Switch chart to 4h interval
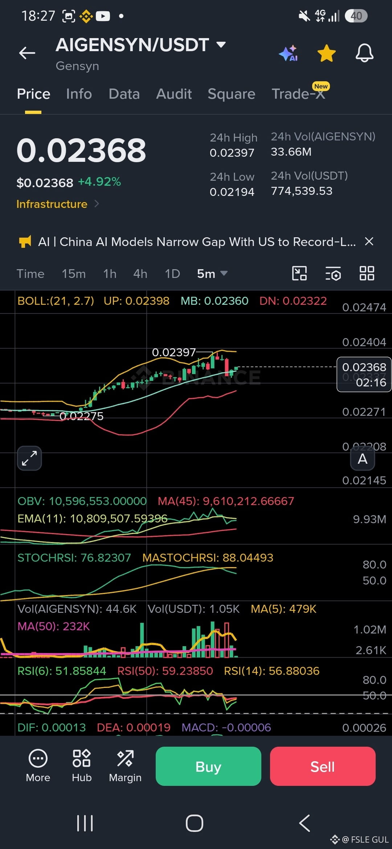The image size is (392, 849). 140,274
